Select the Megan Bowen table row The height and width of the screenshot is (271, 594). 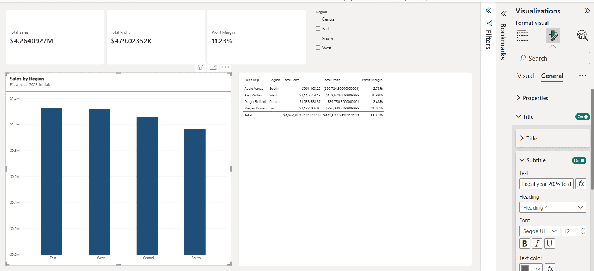coord(313,108)
